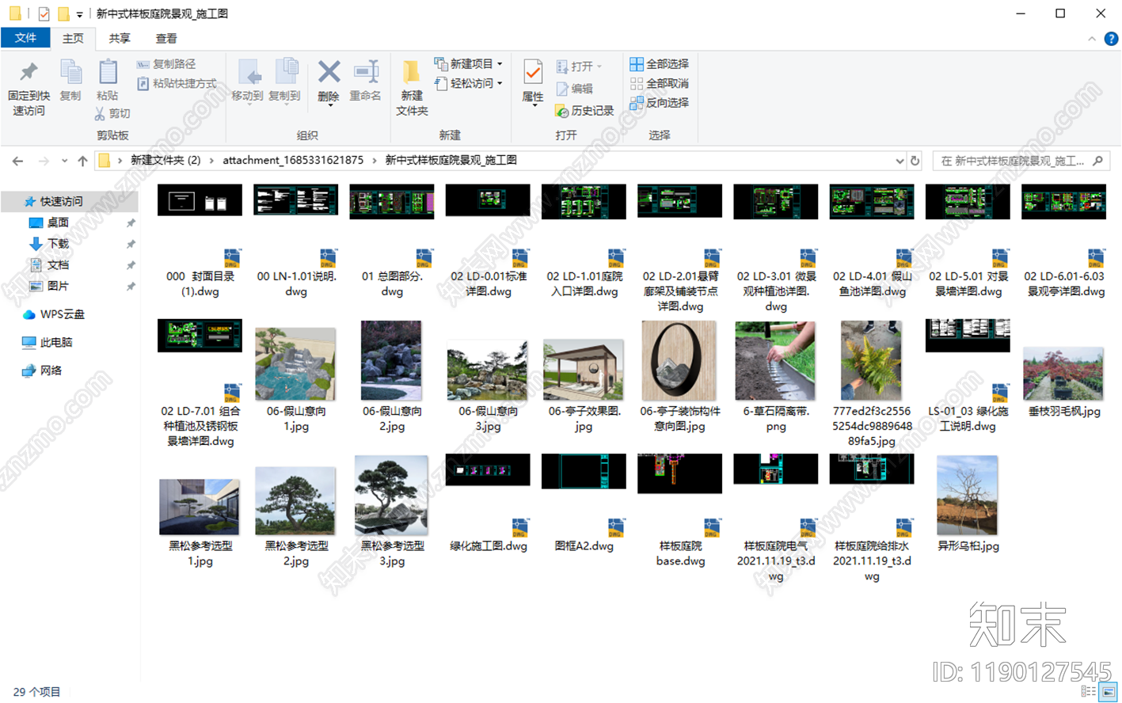Open the recent locations dropdown arrow
Screen dimensions: 1122x703
click(64, 161)
